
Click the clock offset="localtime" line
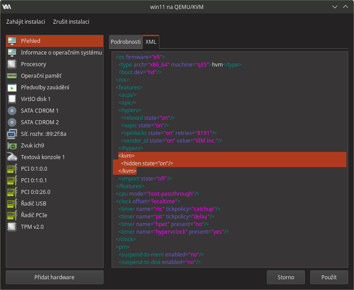click(x=148, y=202)
